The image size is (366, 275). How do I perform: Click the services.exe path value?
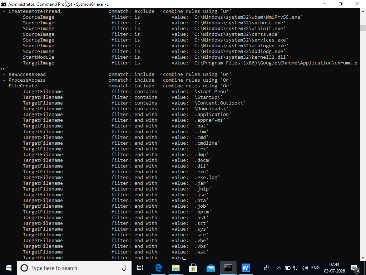coord(240,40)
